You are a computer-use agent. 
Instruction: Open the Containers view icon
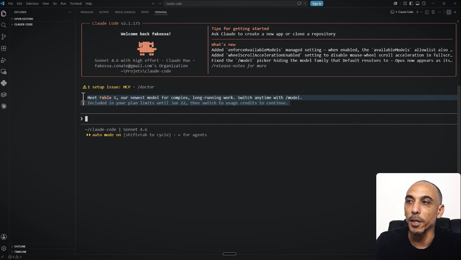point(4,95)
